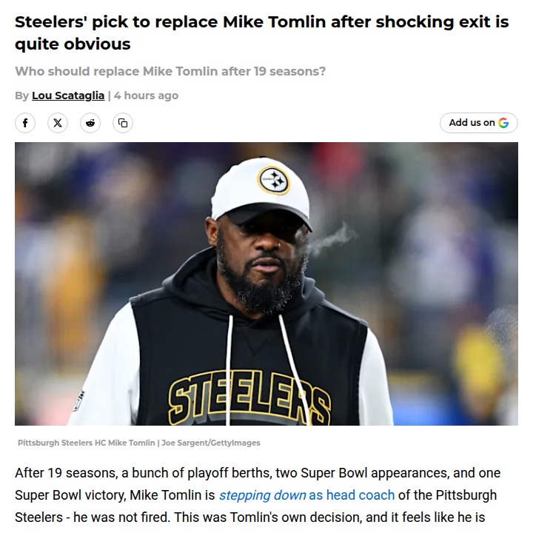The width and height of the screenshot is (533, 533).
Task: Share the article on X
Action: (58, 123)
